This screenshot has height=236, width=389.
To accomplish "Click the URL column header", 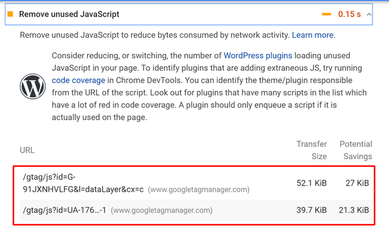I will tap(27, 150).
